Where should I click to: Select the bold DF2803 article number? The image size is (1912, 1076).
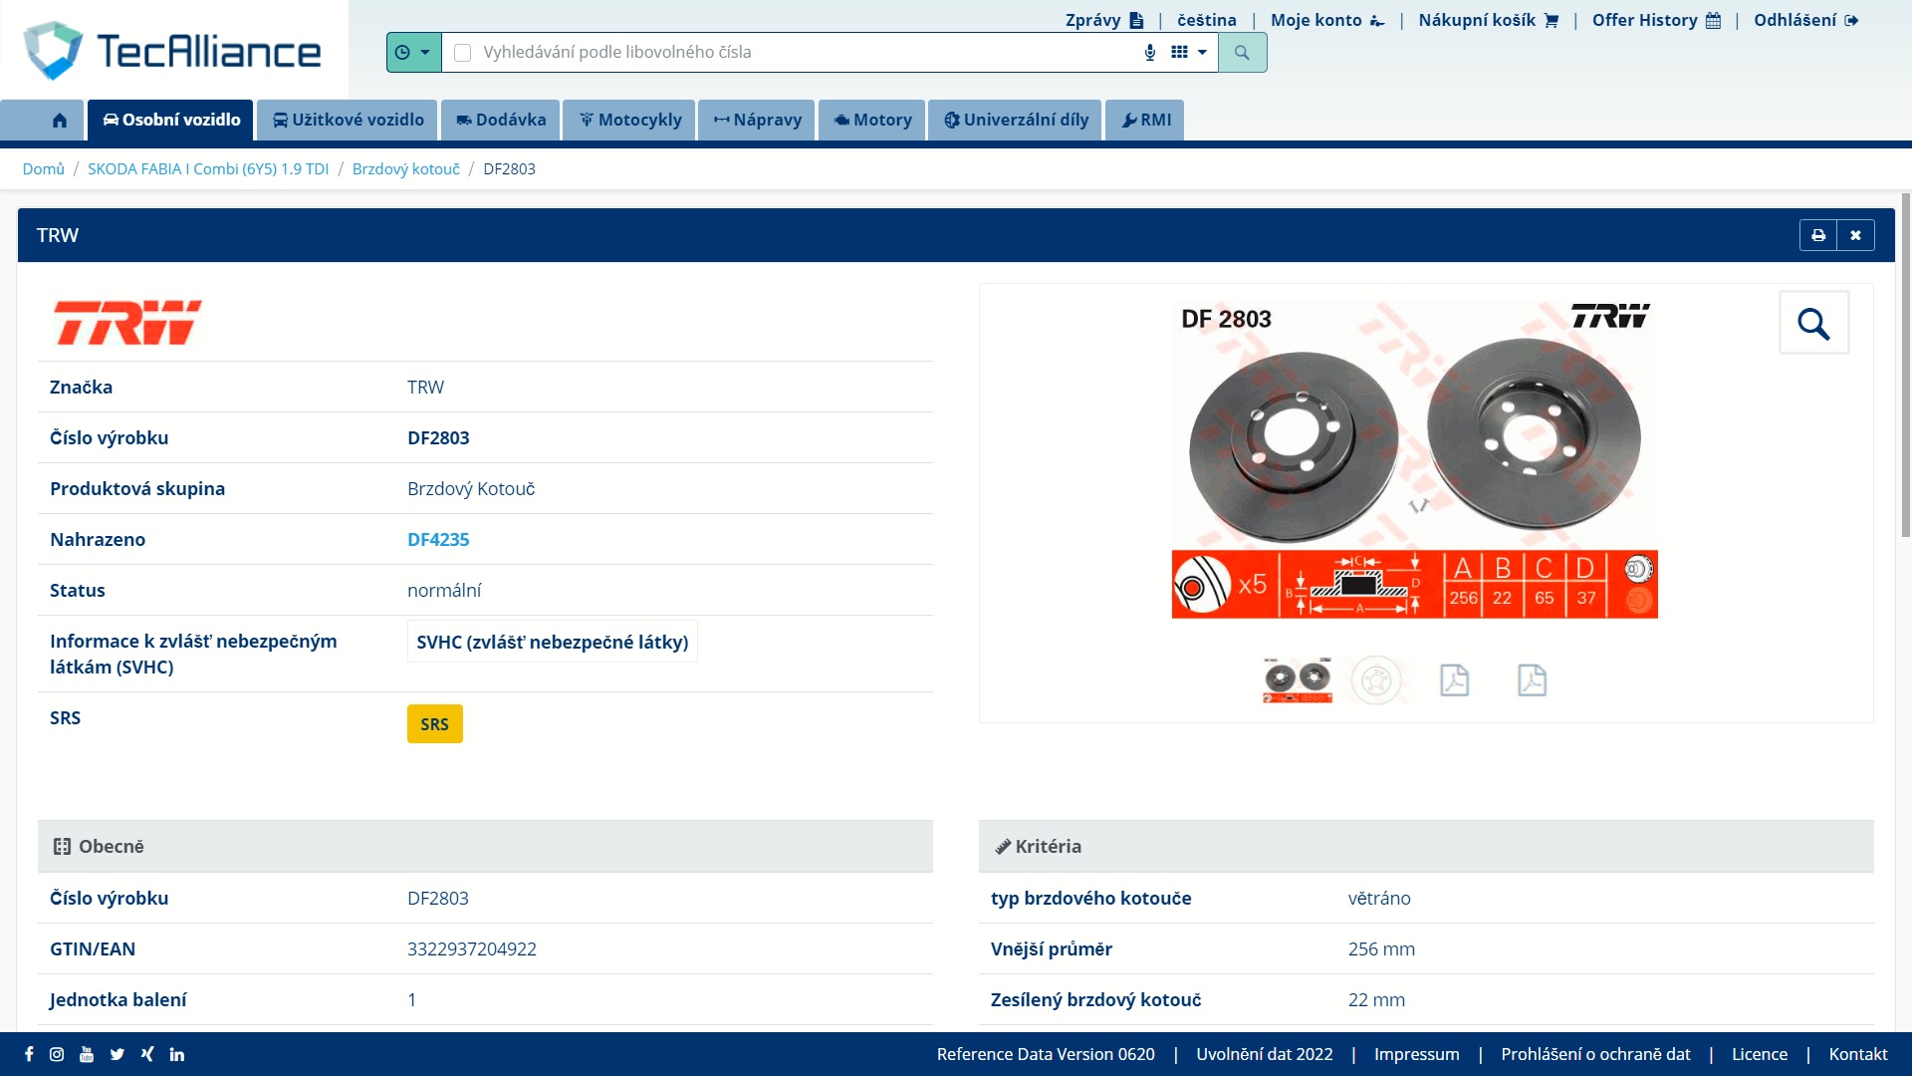[x=438, y=437]
